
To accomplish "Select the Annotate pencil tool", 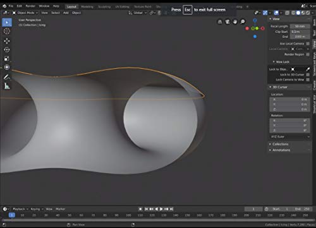I will (x=7, y=77).
